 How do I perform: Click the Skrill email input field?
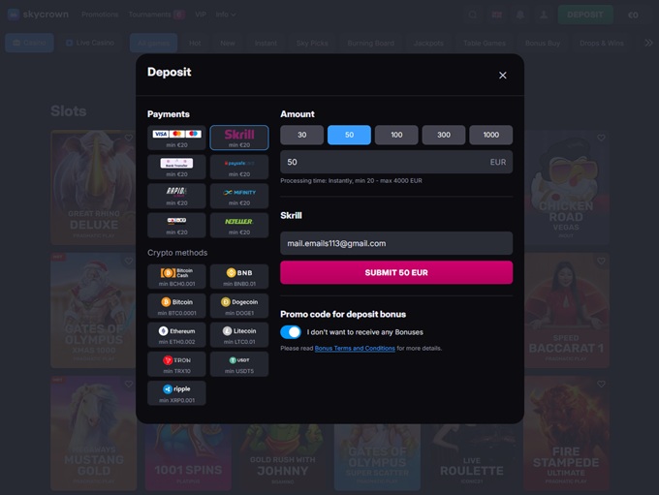click(396, 243)
